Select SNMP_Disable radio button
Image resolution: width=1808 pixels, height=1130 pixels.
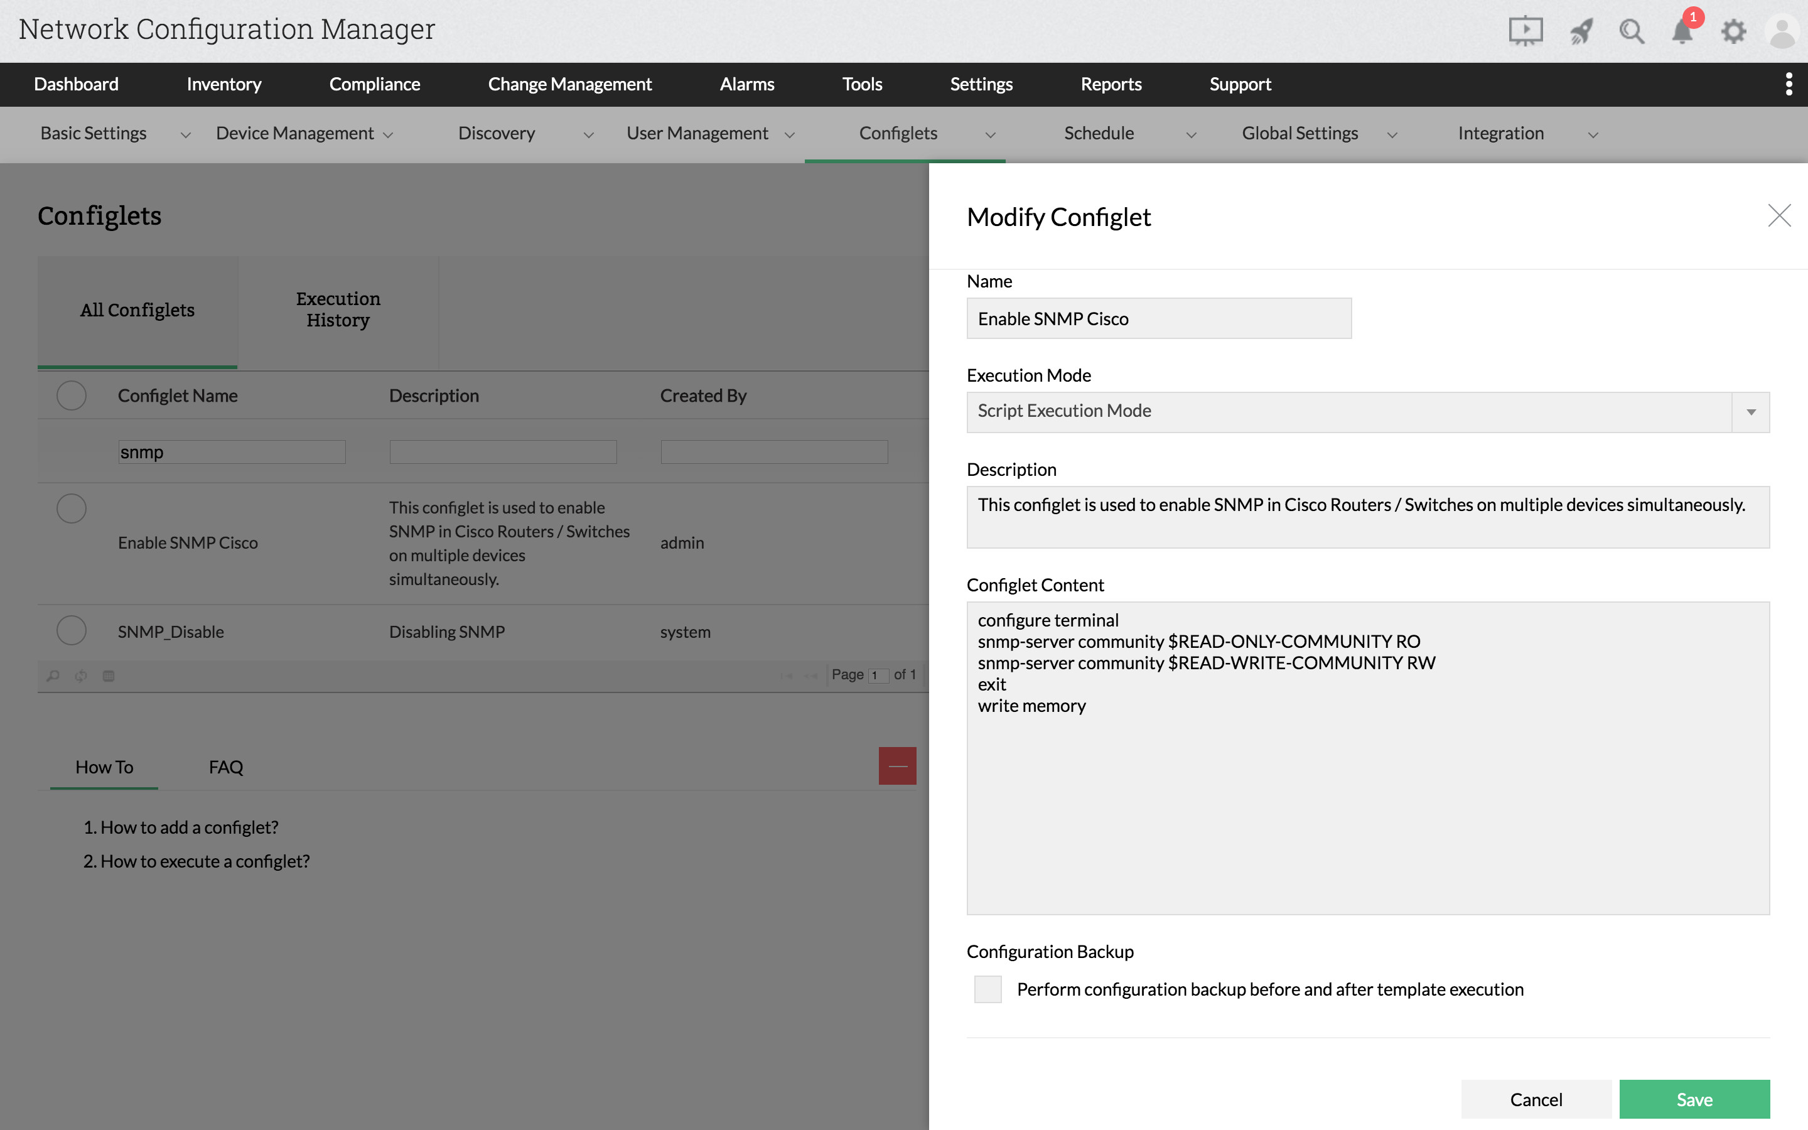click(x=70, y=630)
